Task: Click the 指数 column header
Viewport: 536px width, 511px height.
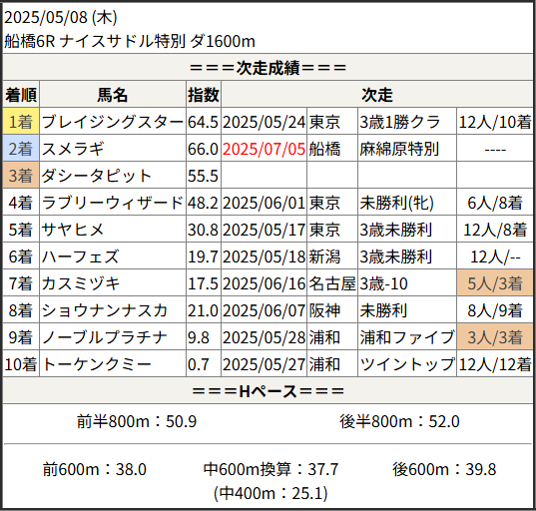Action: 204,95
